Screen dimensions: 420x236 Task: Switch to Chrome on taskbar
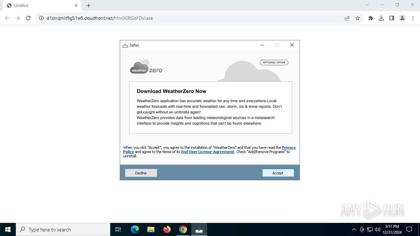tap(183, 229)
